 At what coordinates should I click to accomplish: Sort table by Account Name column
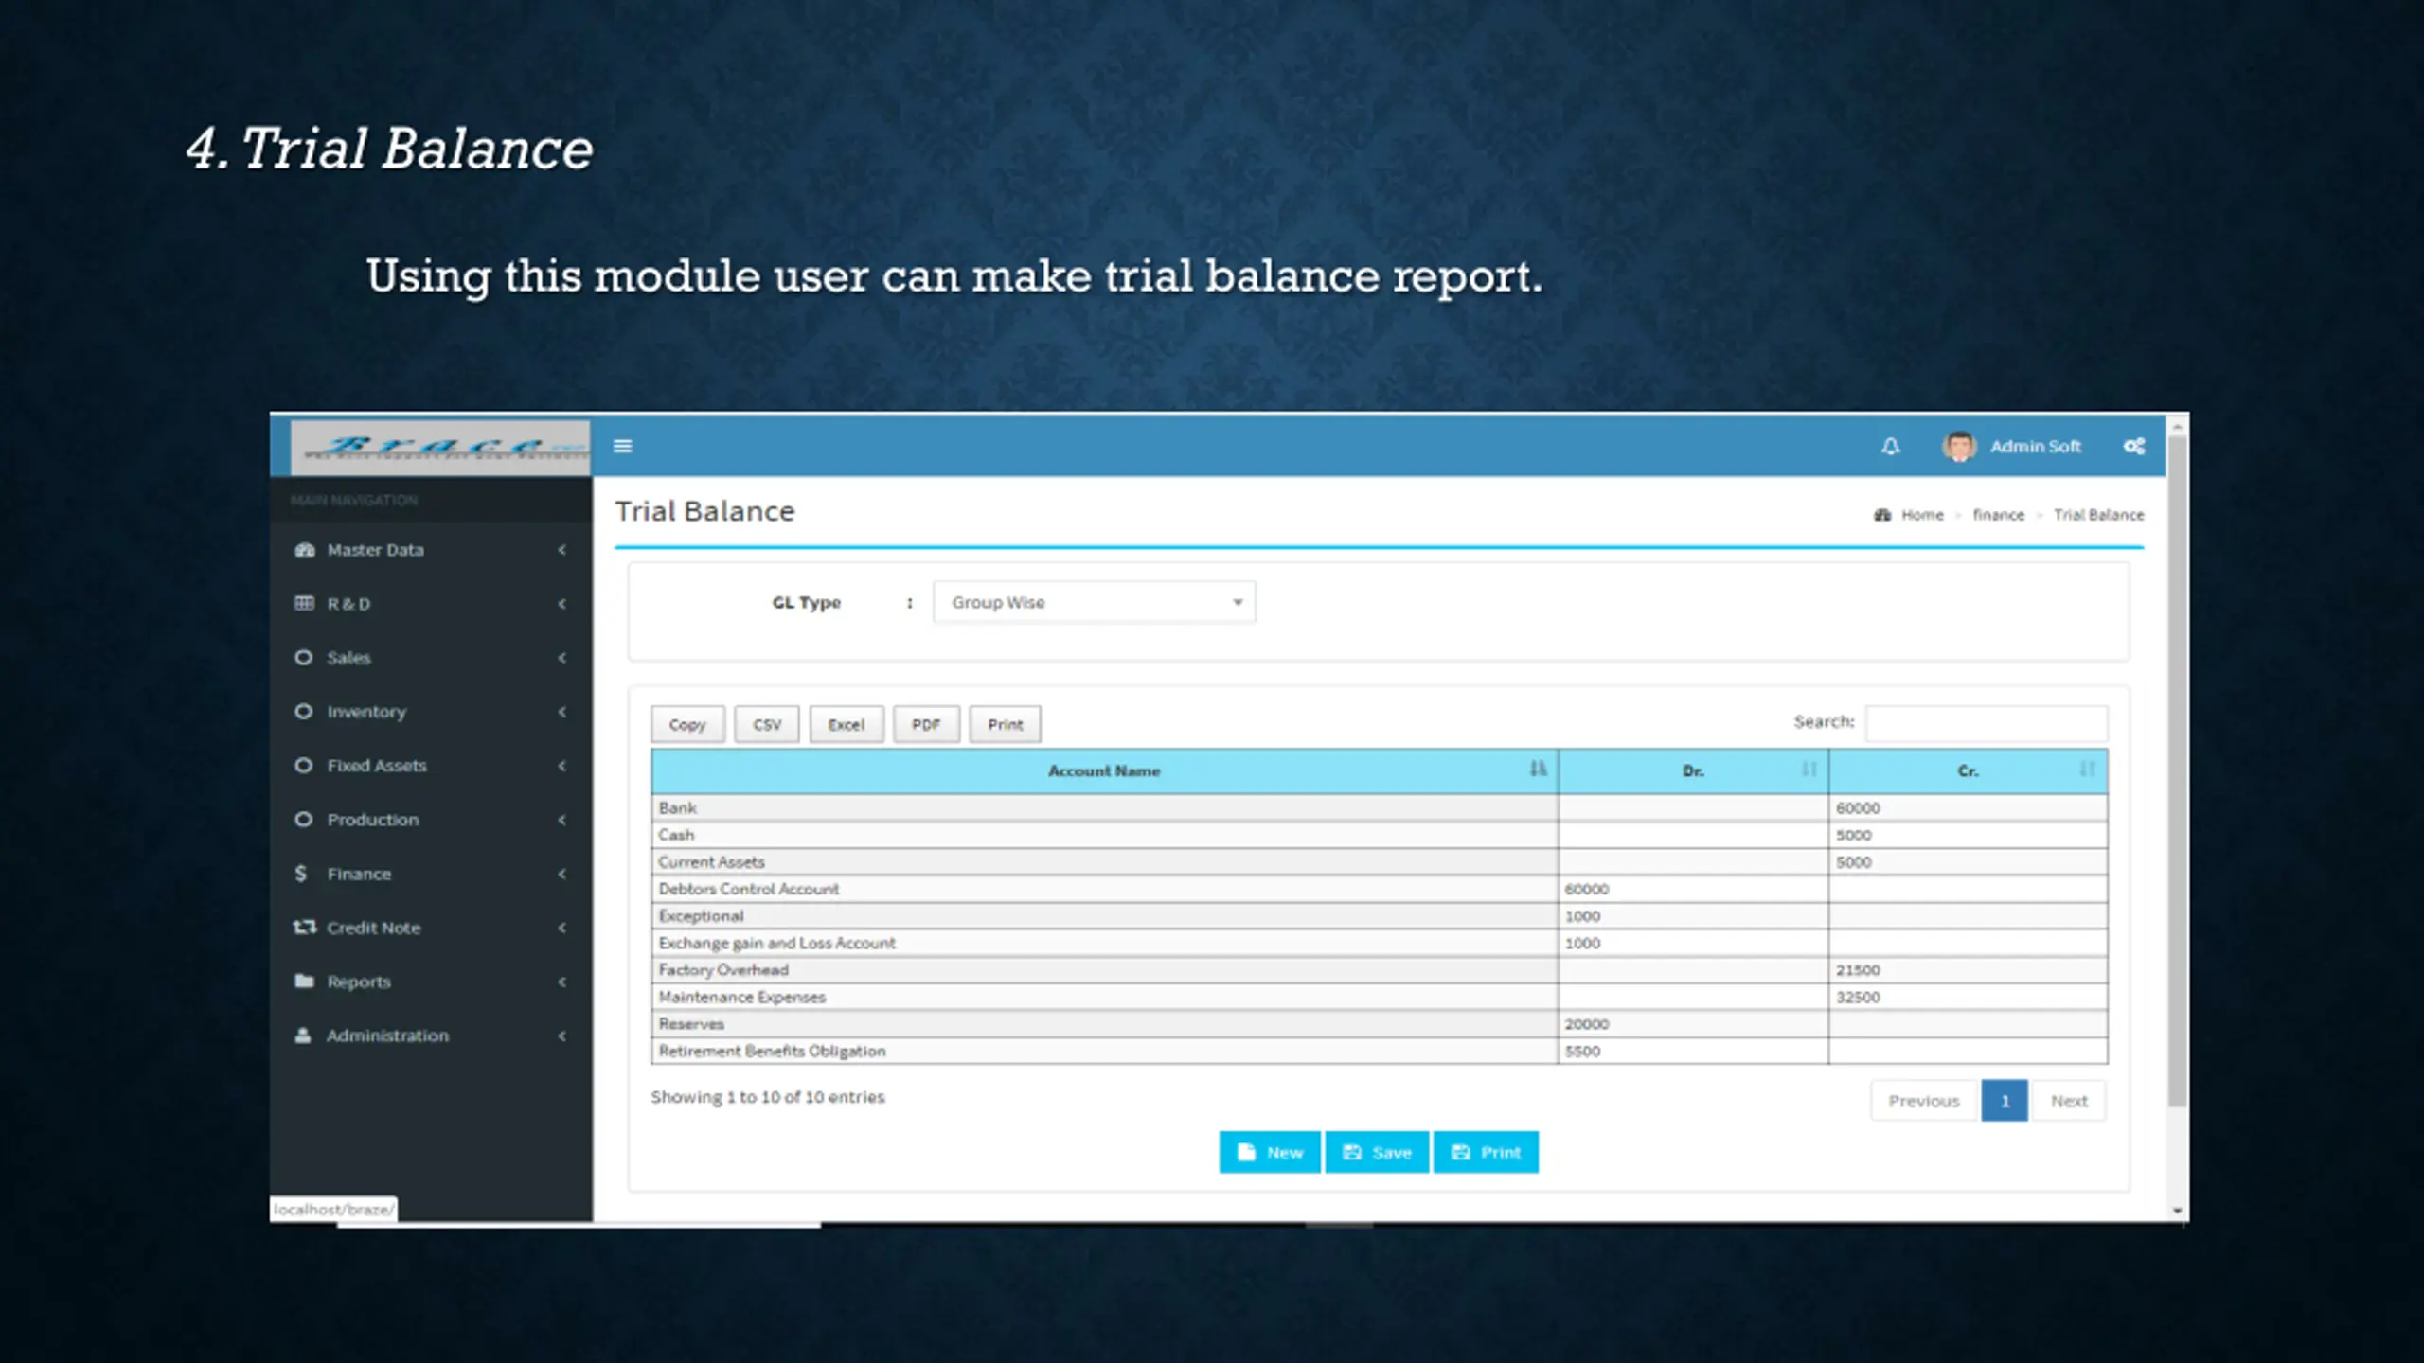(x=1104, y=770)
